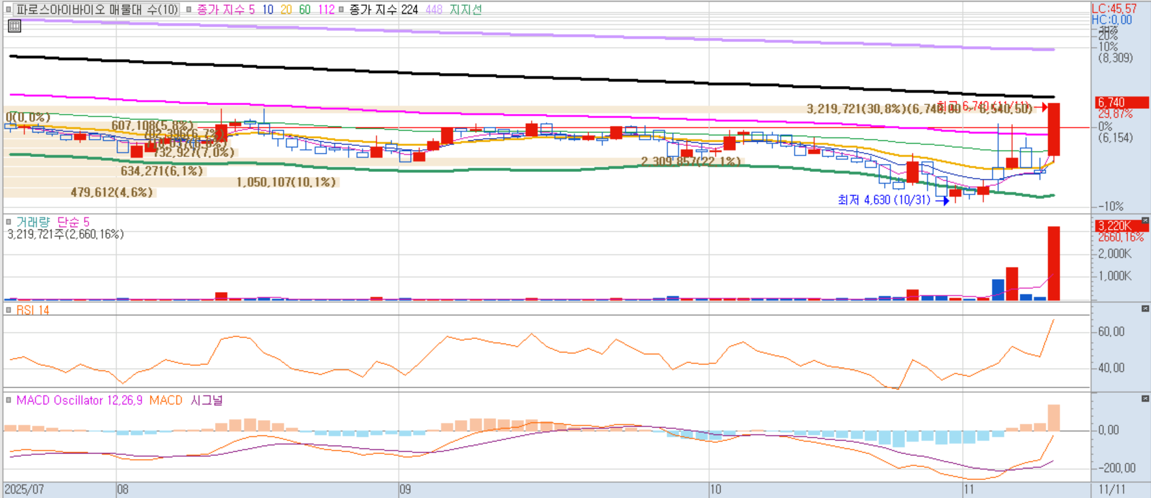Click the red 6,740 current price tag
1151x498 pixels.
[1122, 103]
